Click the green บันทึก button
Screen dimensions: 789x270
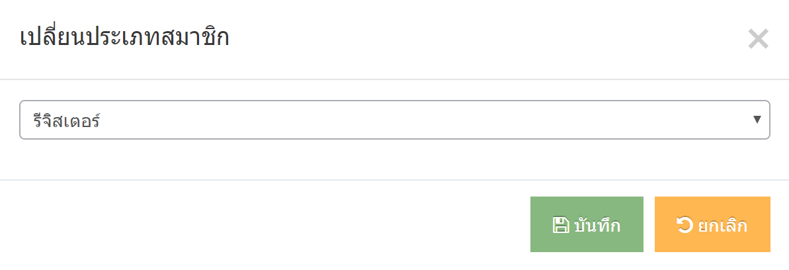click(x=587, y=224)
